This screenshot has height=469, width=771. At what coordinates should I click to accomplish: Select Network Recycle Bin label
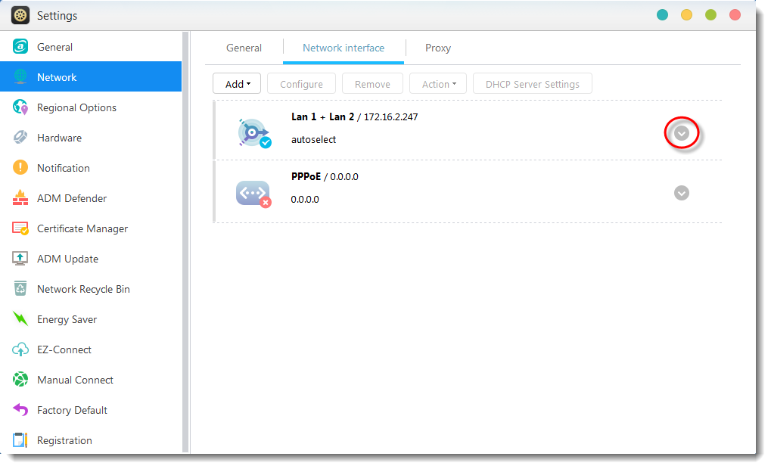click(x=83, y=288)
